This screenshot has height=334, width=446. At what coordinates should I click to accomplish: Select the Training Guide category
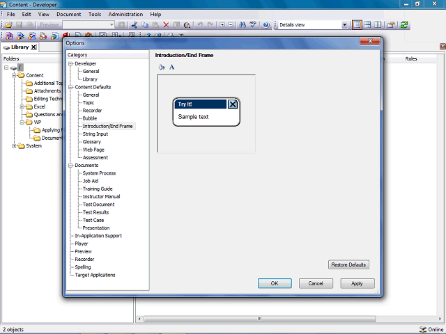coord(98,189)
